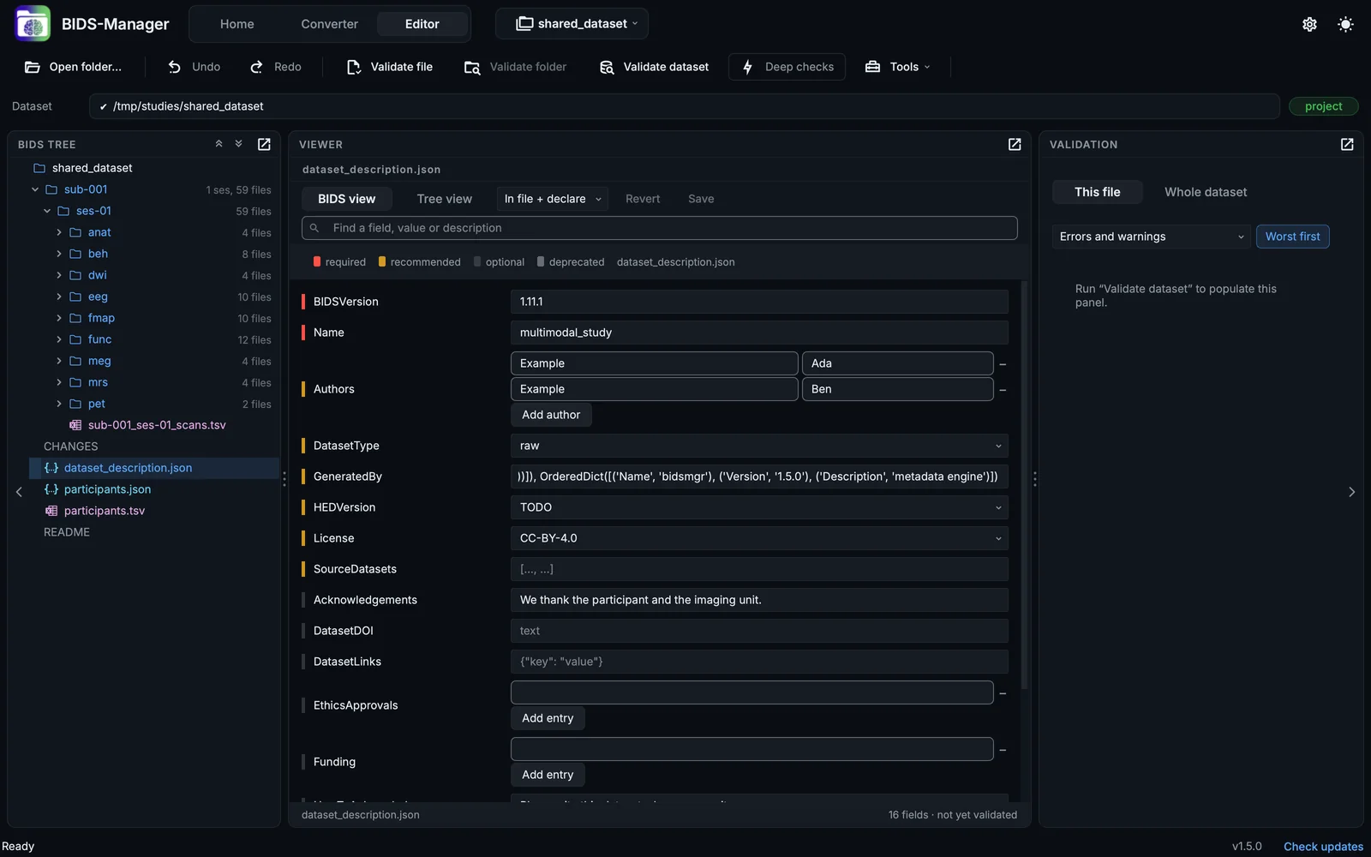Toggle light/dark theme sun icon
The height and width of the screenshot is (857, 1371).
pos(1345,24)
